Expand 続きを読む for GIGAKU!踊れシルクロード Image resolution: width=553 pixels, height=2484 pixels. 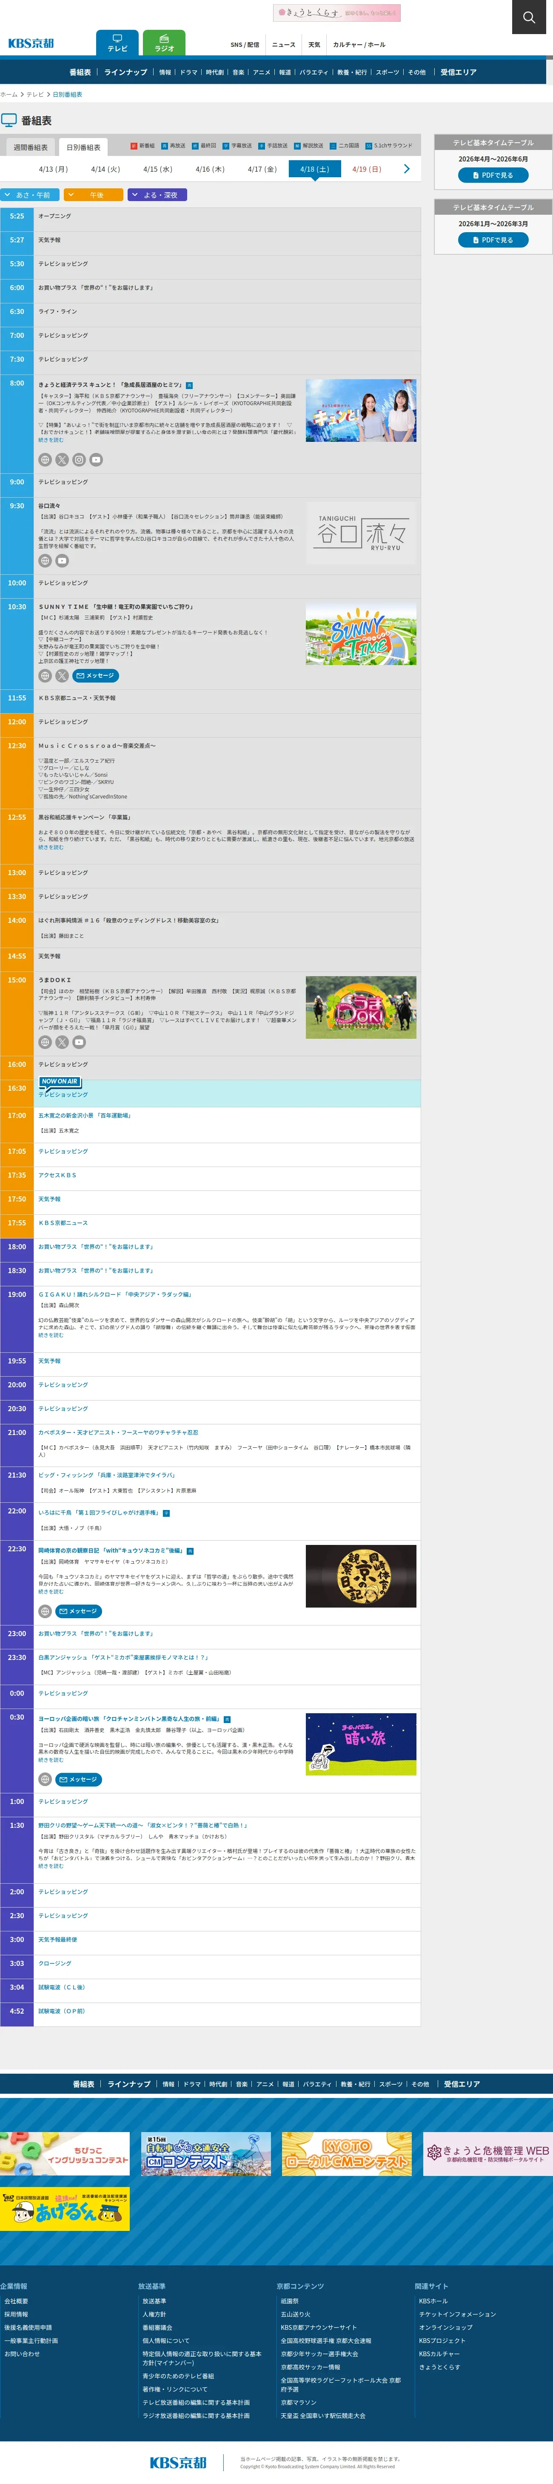[51, 1336]
